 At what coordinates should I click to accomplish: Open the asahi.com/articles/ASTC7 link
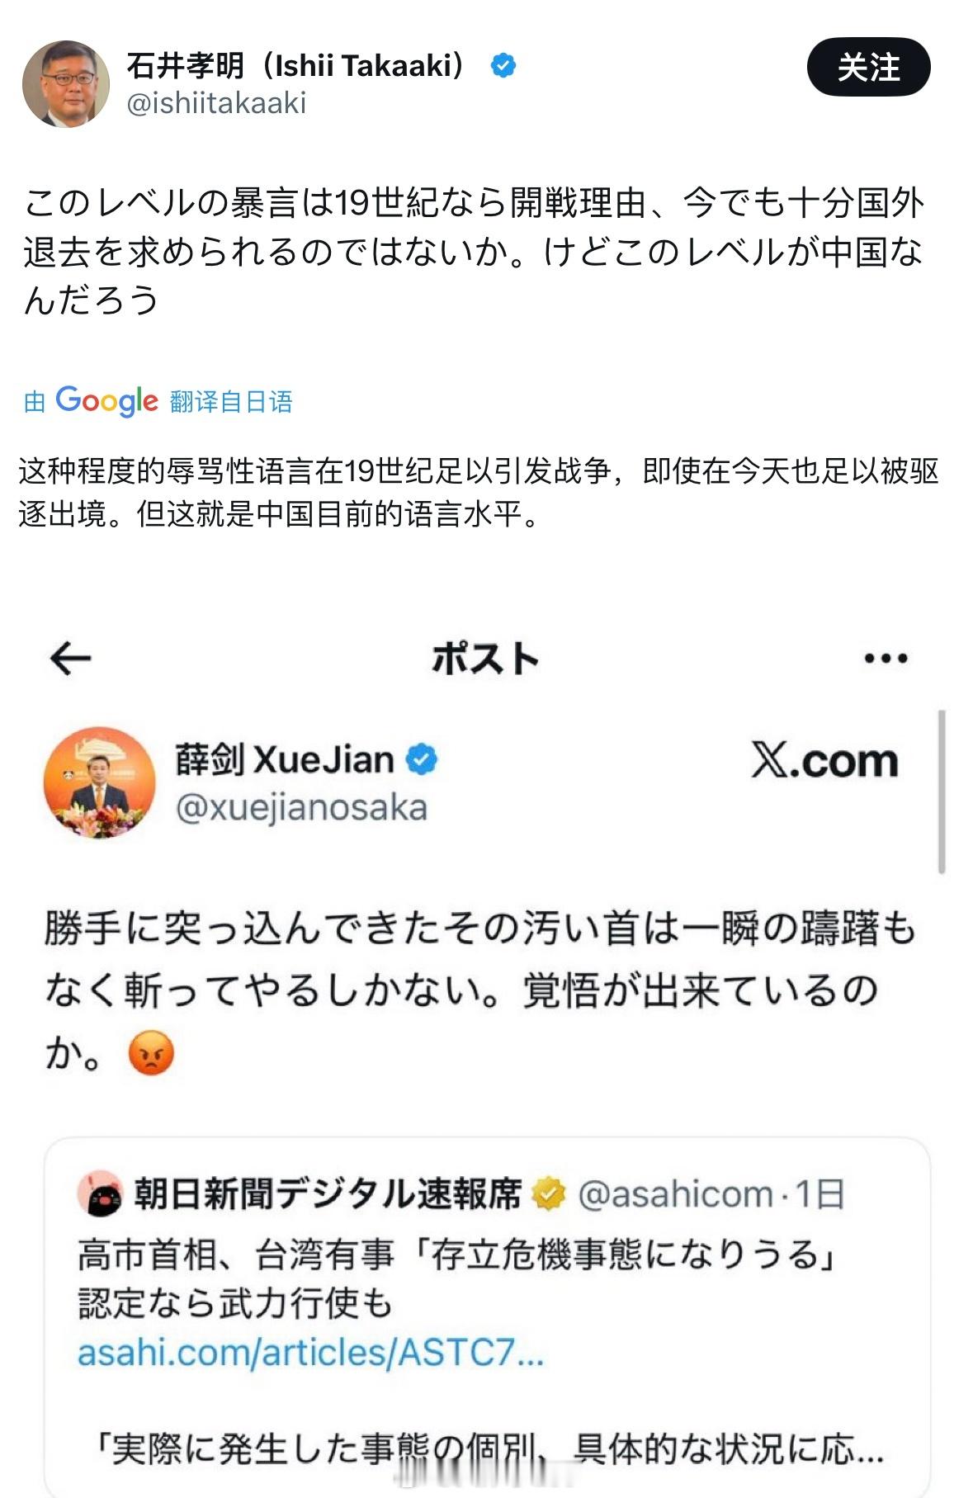(310, 1353)
